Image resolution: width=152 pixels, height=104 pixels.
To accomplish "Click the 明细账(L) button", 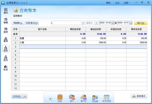I will point(18,23).
